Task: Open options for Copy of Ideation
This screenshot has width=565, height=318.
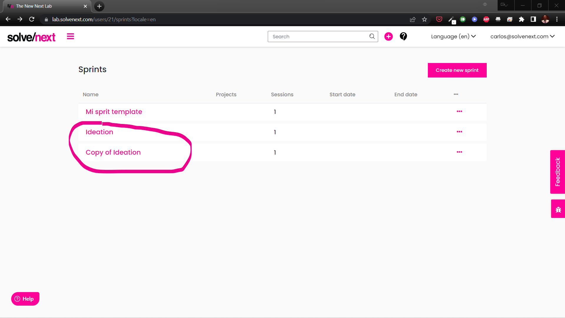Action: coord(459,152)
